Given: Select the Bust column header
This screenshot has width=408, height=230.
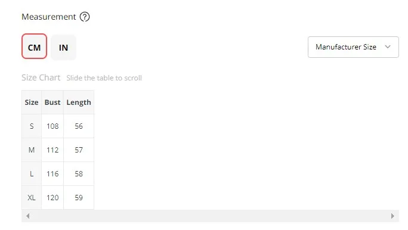Looking at the screenshot, I should point(52,102).
